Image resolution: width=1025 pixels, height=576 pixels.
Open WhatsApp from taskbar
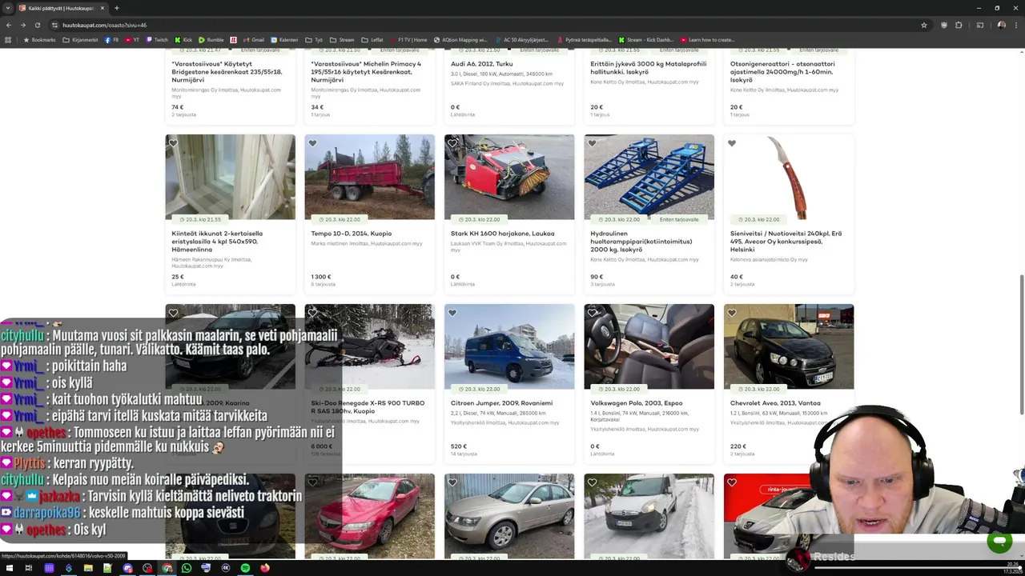click(x=187, y=568)
